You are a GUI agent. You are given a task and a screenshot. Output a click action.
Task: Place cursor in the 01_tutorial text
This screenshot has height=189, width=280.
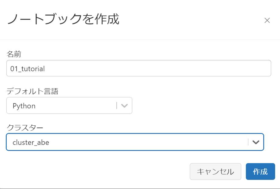pyautogui.click(x=27, y=69)
